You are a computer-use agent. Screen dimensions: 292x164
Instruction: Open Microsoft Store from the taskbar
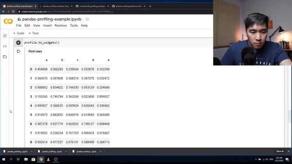[33, 159]
